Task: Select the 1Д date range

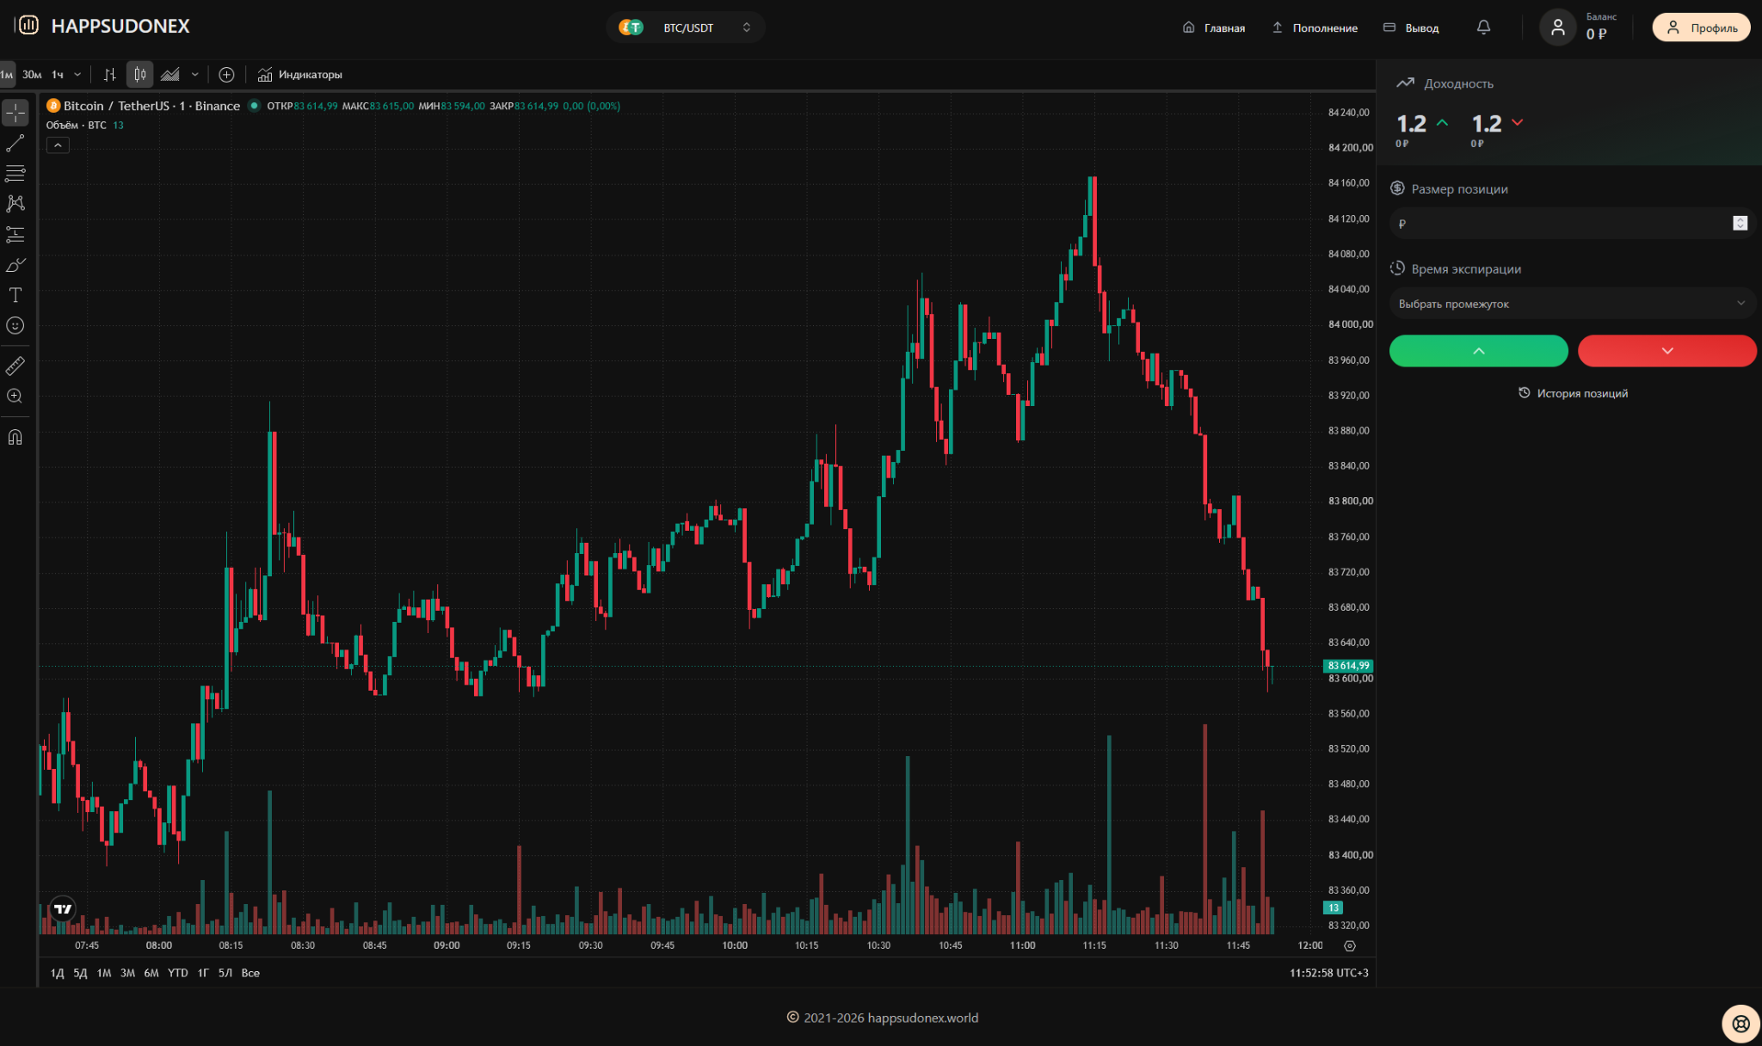Action: click(x=58, y=973)
